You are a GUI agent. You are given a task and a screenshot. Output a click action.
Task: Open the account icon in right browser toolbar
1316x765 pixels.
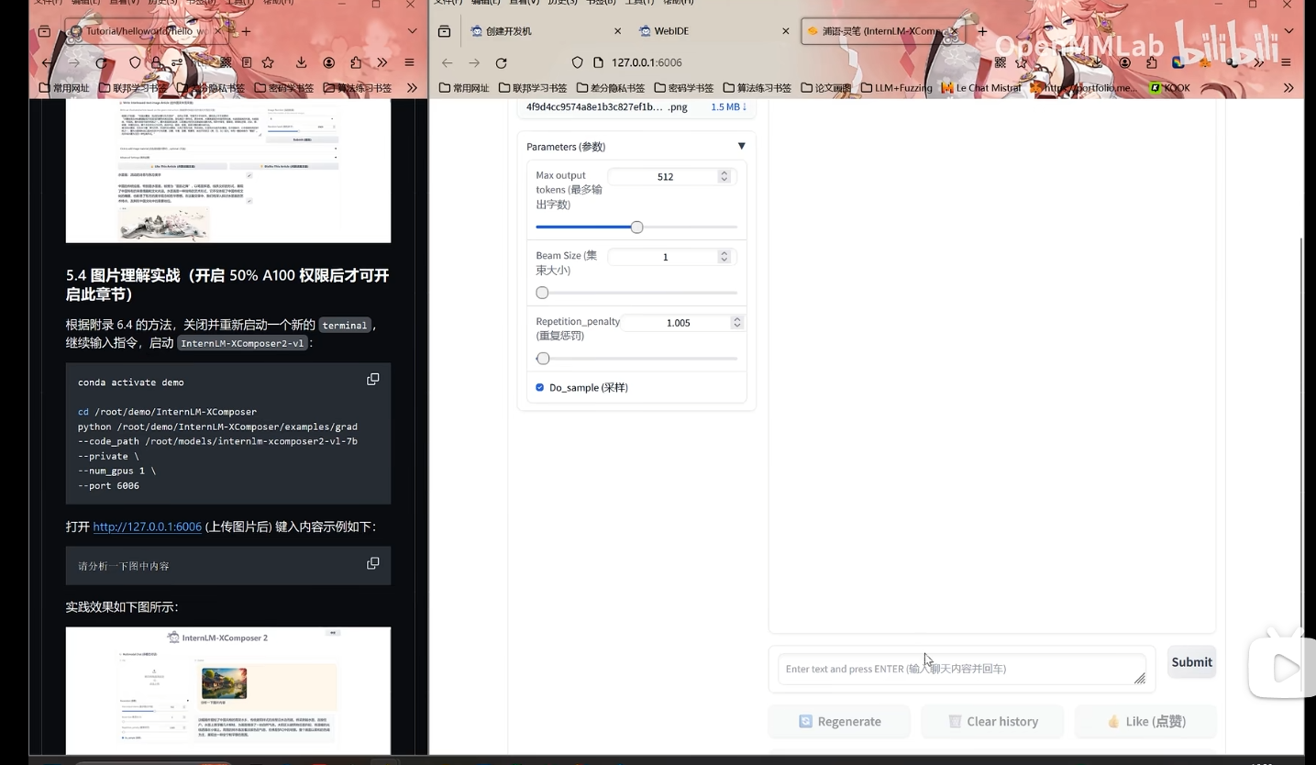[x=1125, y=62]
